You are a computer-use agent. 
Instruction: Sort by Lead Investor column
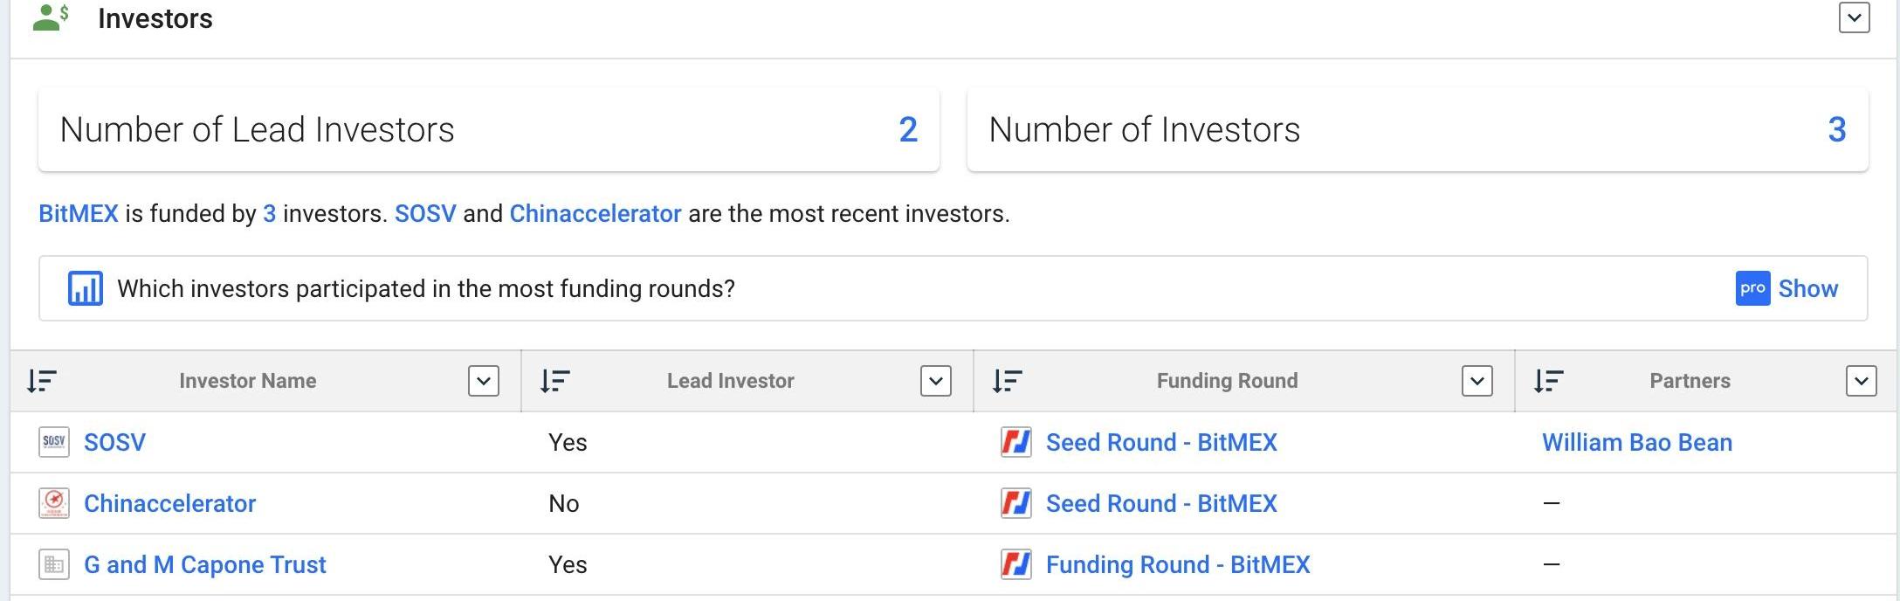[555, 381]
